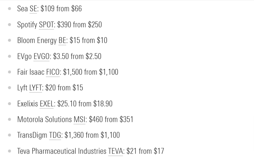Viewport: 254px width, 162px height.
Task: Click the "$25.10 from $18.90" price text
Action: (x=85, y=104)
